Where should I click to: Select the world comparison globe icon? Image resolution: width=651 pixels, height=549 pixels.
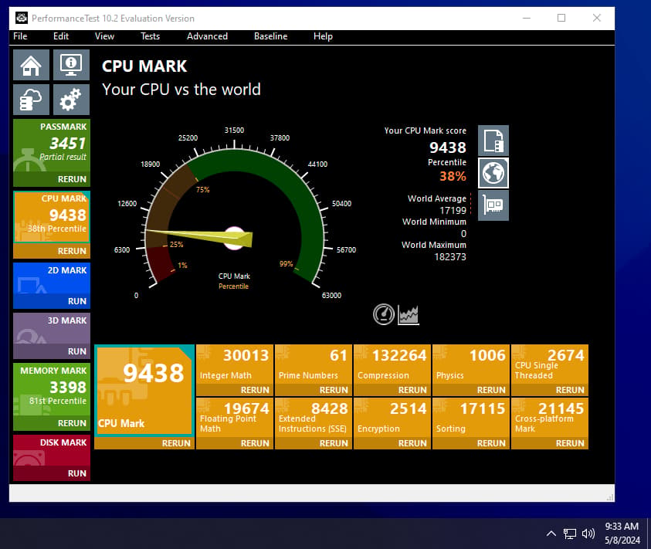tap(493, 173)
